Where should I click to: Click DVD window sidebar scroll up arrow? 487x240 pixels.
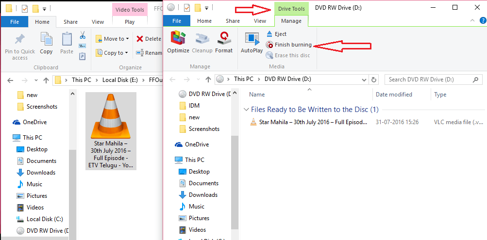pyautogui.click(x=235, y=93)
